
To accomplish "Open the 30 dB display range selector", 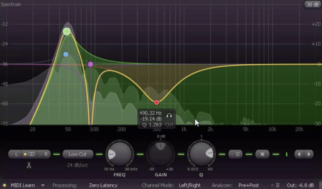I will click(312, 5).
